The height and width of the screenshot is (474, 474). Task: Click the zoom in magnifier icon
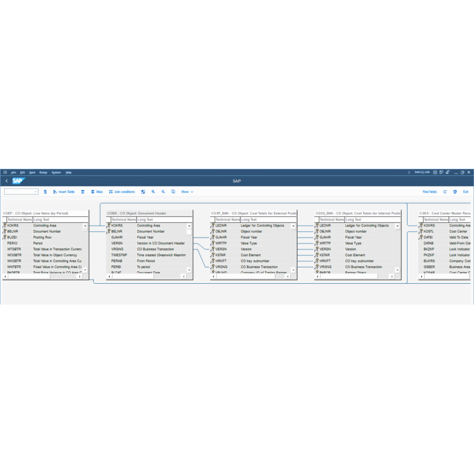153,191
